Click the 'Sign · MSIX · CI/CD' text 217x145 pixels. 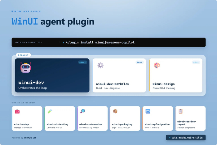pos(121,128)
